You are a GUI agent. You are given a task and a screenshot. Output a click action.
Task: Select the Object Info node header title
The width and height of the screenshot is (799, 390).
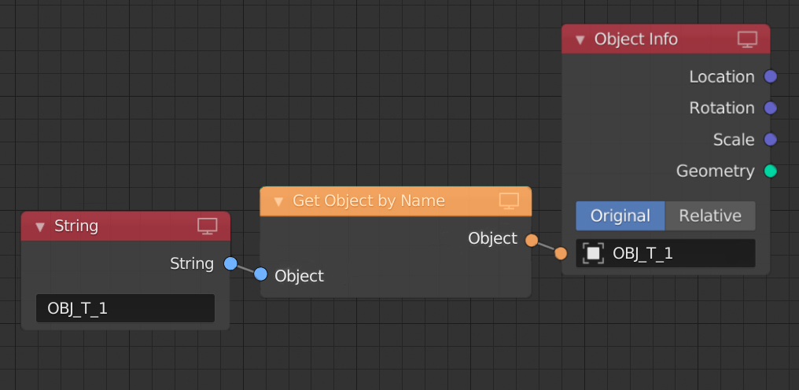(x=636, y=39)
